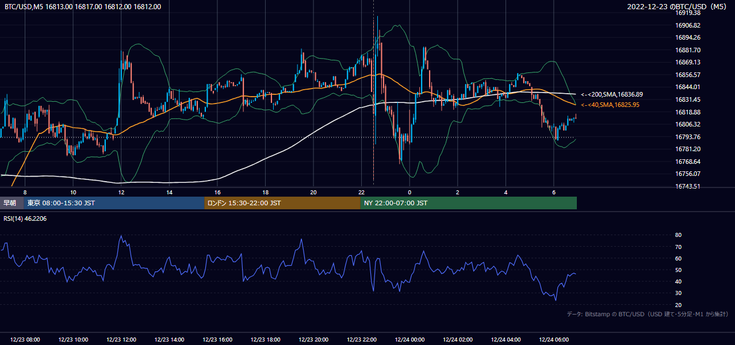Click the NY 22:00-07:00 JST session bar
Image resolution: width=735 pixels, height=345 pixels.
(x=469, y=203)
